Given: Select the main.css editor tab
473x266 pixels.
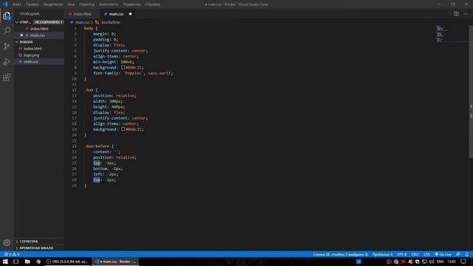Looking at the screenshot, I should tap(117, 14).
